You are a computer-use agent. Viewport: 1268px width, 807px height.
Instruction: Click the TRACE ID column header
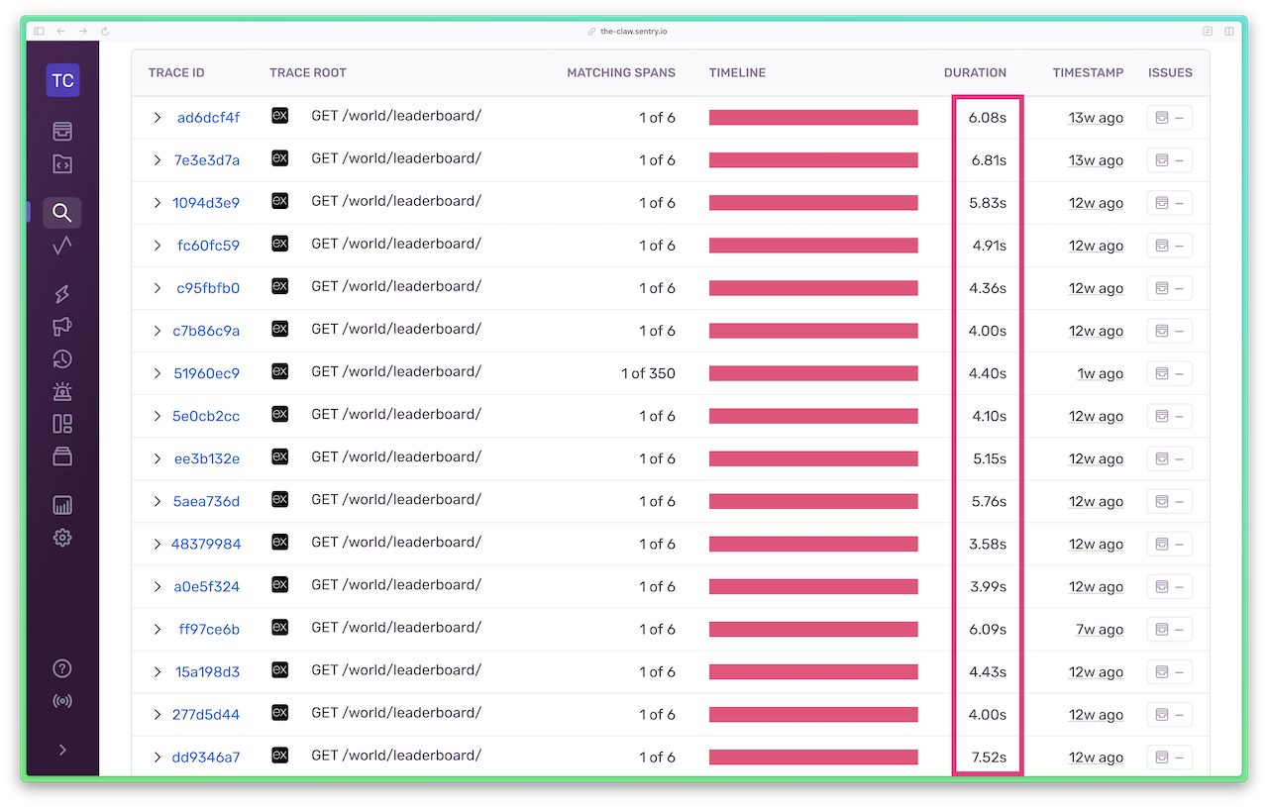[176, 72]
